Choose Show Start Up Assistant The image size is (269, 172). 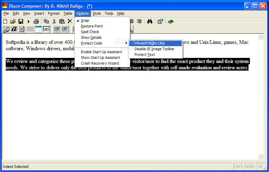coord(102,58)
